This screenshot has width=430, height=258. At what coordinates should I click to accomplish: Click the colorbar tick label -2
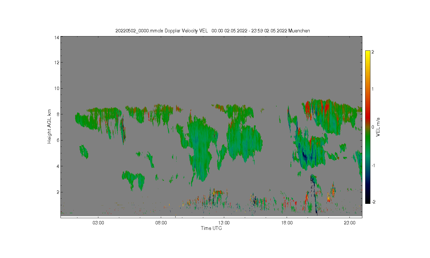coord(373,202)
